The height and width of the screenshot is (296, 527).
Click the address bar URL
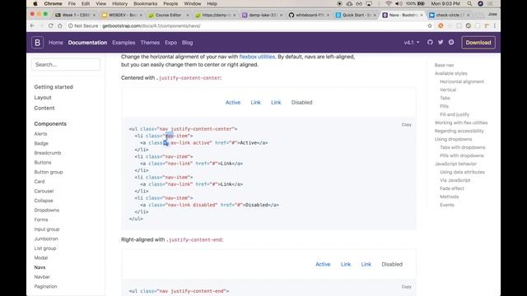pos(152,25)
